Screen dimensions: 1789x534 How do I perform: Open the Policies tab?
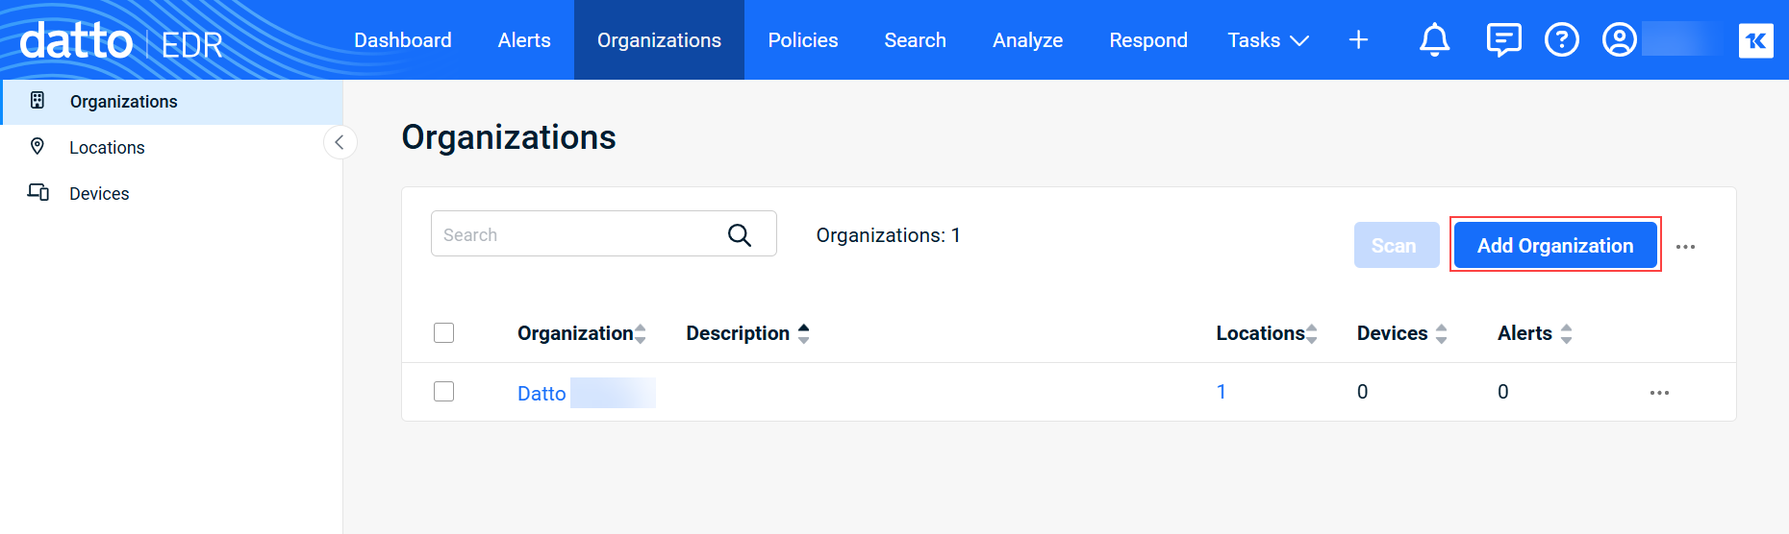pos(803,40)
